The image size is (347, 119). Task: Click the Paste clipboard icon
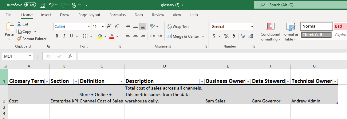[10, 26]
